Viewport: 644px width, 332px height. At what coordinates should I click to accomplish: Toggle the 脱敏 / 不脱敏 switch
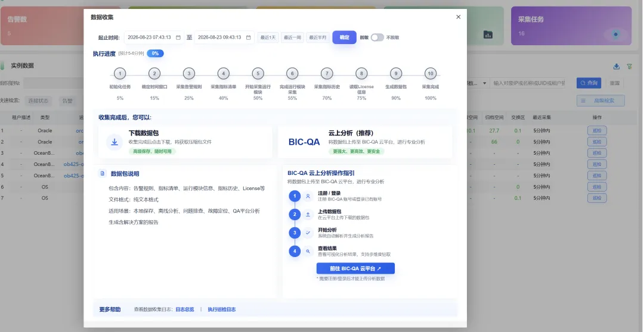click(377, 37)
